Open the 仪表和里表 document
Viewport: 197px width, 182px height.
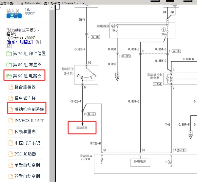tap(25, 131)
